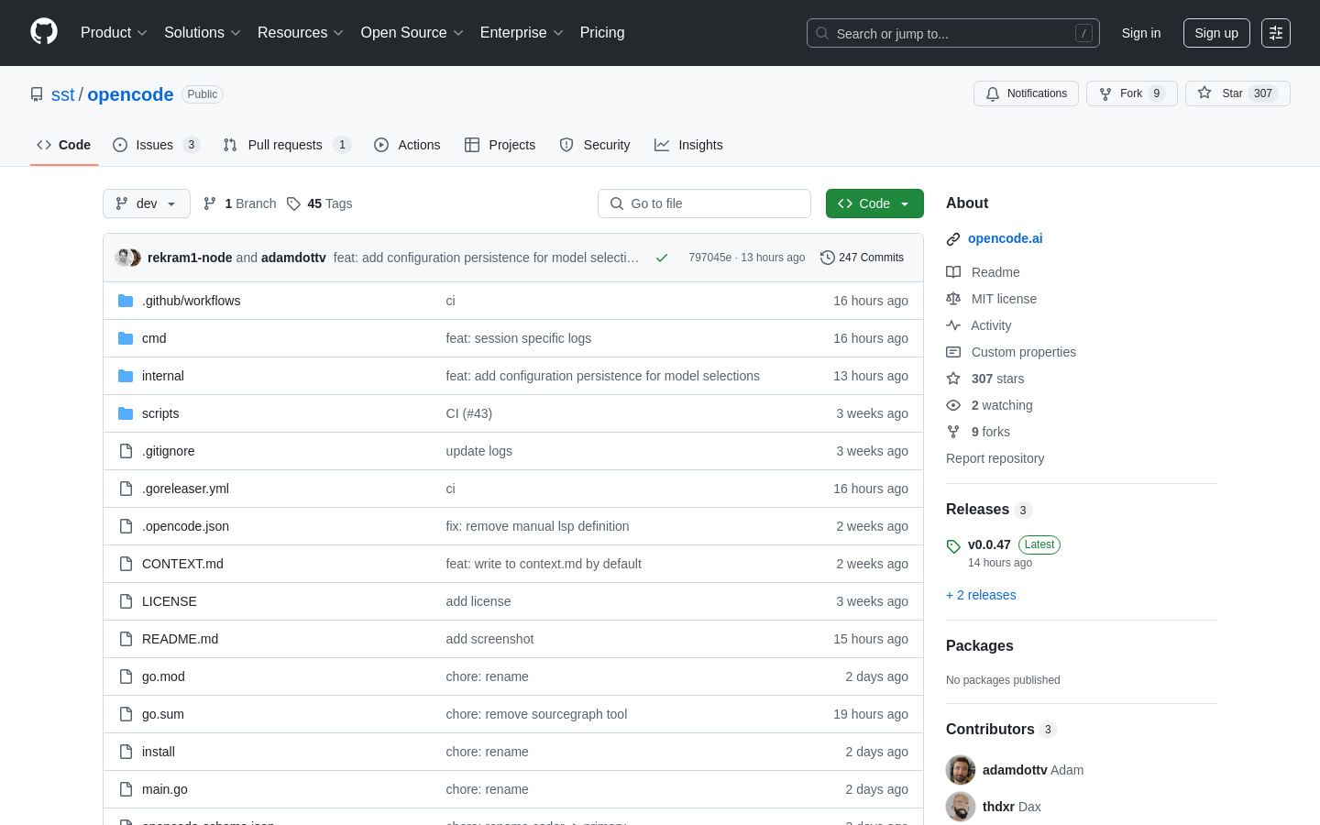Click Report repository link
The height and width of the screenshot is (825, 1320).
(x=995, y=458)
